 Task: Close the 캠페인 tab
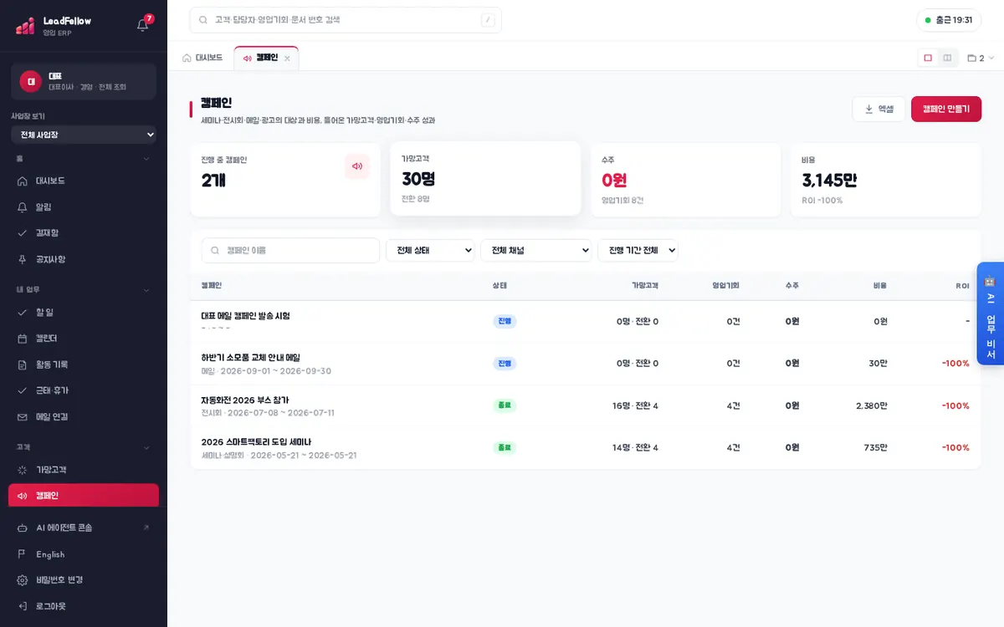pyautogui.click(x=287, y=59)
